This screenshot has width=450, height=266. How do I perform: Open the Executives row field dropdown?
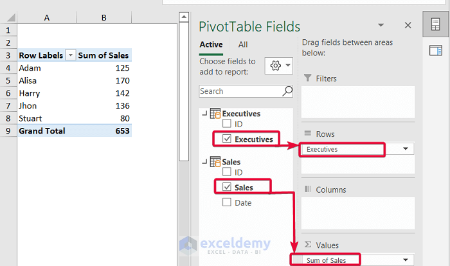(x=406, y=149)
